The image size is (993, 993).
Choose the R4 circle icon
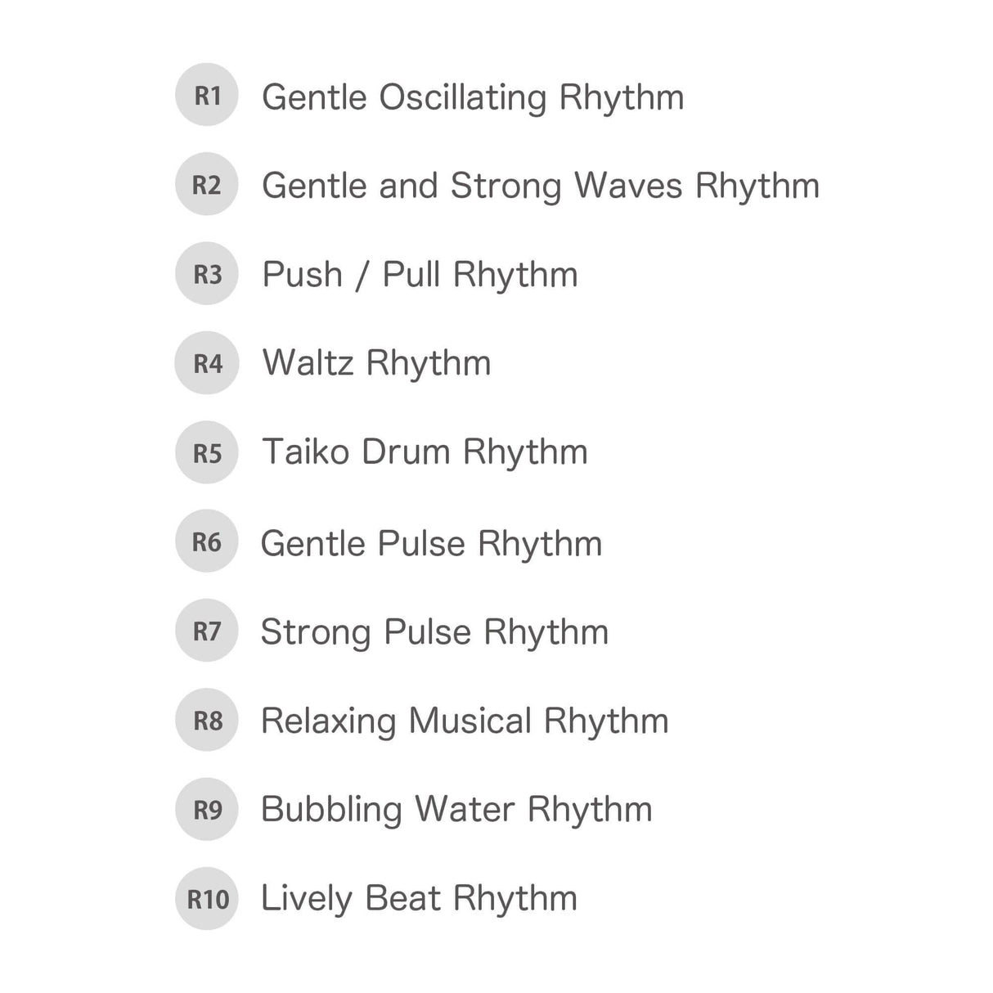tap(206, 362)
